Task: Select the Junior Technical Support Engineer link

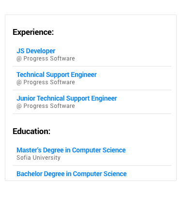Action: tap(67, 98)
